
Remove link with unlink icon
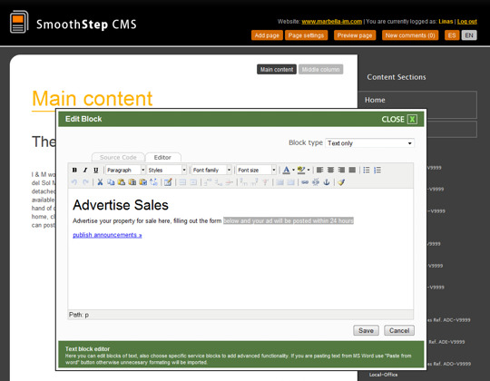coord(316,182)
